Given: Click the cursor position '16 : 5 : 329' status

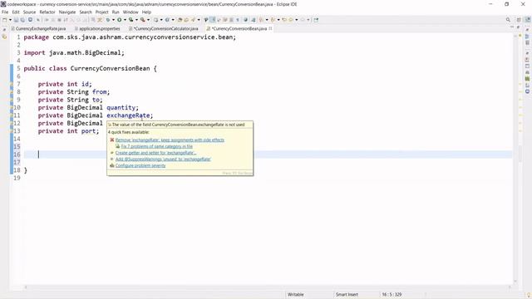Looking at the screenshot, I should tap(392, 295).
